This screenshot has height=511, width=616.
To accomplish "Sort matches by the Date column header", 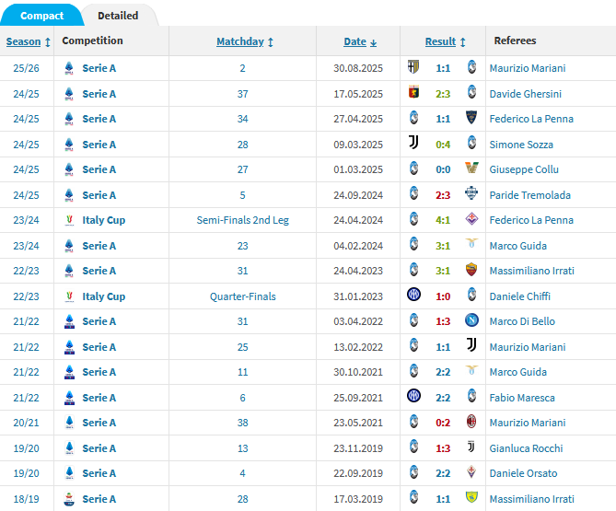I will [354, 41].
